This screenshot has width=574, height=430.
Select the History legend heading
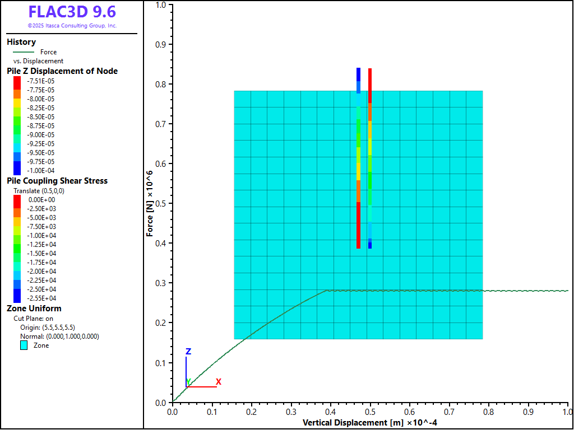point(21,42)
